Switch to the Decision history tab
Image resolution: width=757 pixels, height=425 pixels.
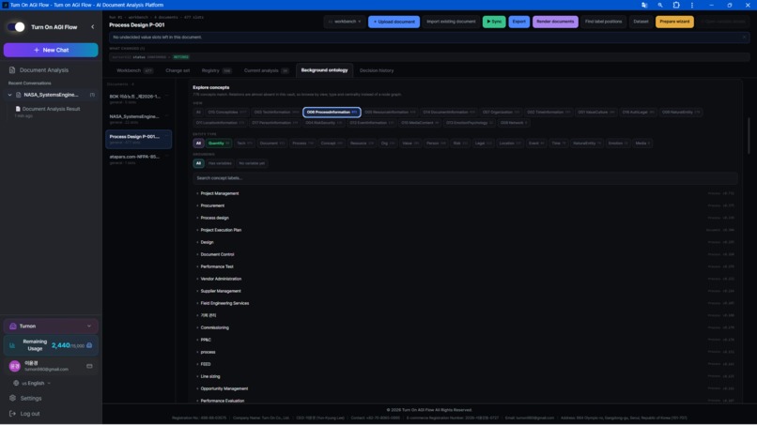pyautogui.click(x=377, y=70)
